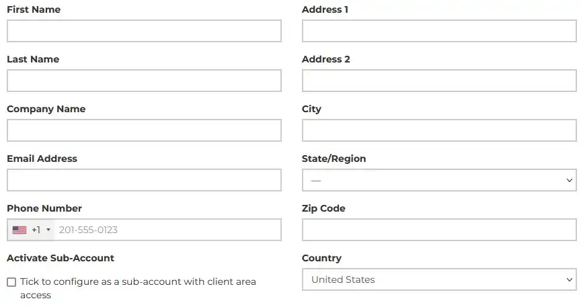Screen dimensions: 581x307
Task: Click the Country field chevron arrow
Action: click(x=570, y=279)
